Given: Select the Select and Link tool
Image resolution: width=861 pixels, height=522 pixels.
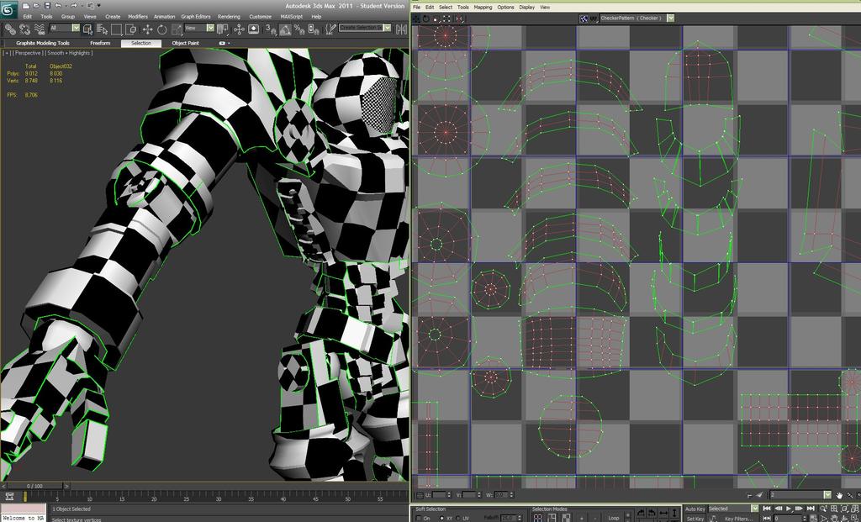Looking at the screenshot, I should click(10, 29).
